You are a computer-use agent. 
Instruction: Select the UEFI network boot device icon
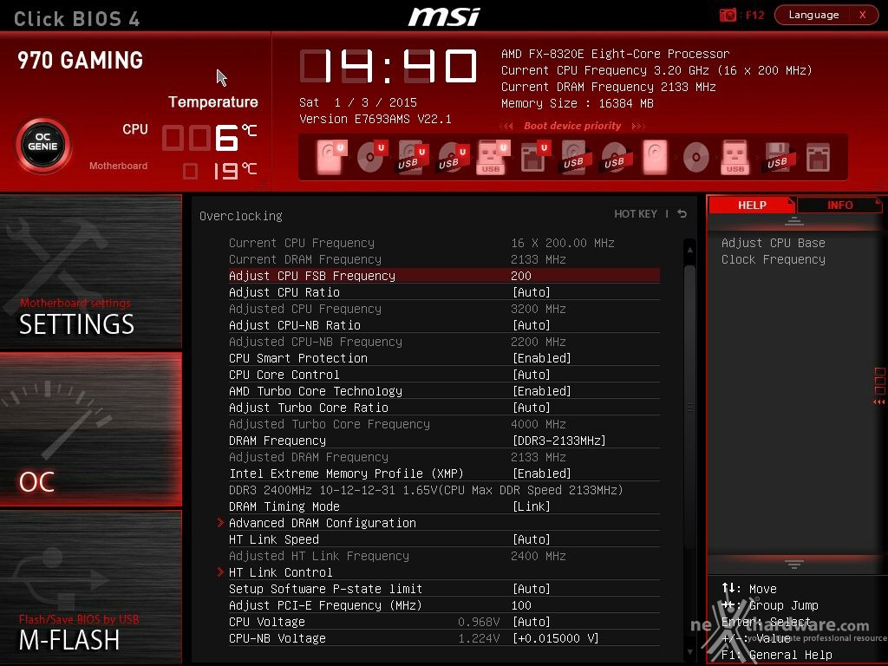tap(534, 157)
